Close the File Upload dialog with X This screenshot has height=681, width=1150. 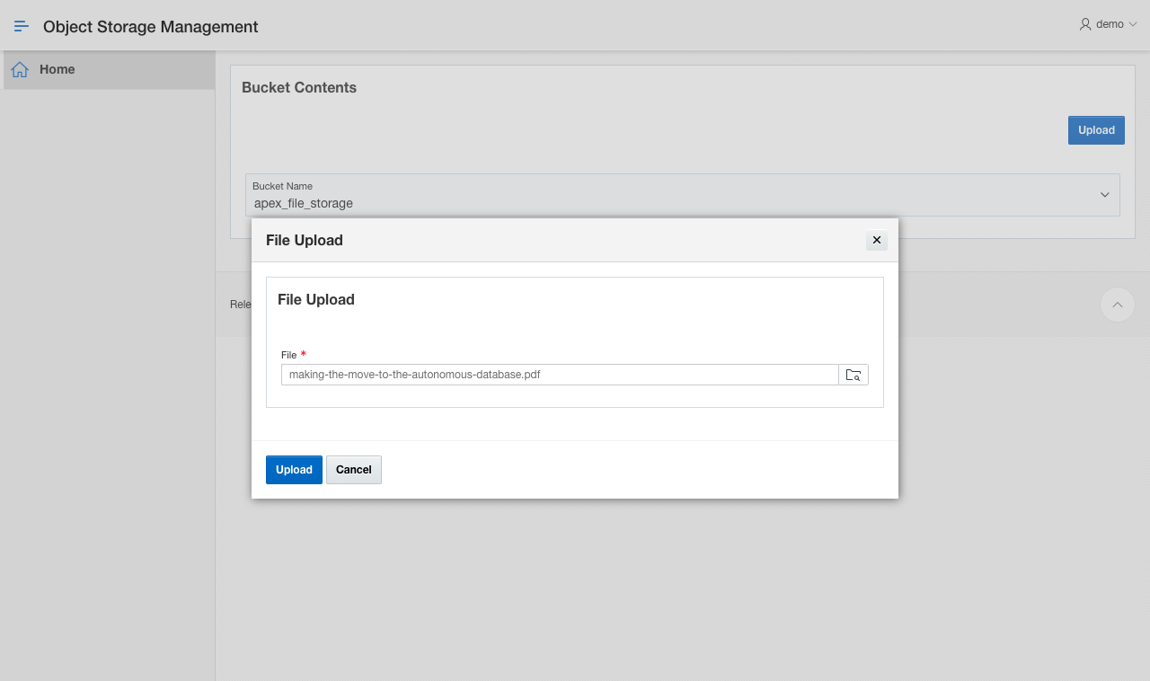click(877, 240)
